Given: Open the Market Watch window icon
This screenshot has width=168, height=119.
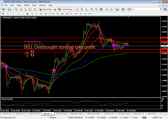Looking at the screenshot, I should click(x=16, y=9).
